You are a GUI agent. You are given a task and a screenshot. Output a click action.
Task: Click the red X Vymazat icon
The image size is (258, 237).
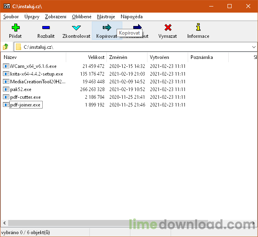[168, 28]
